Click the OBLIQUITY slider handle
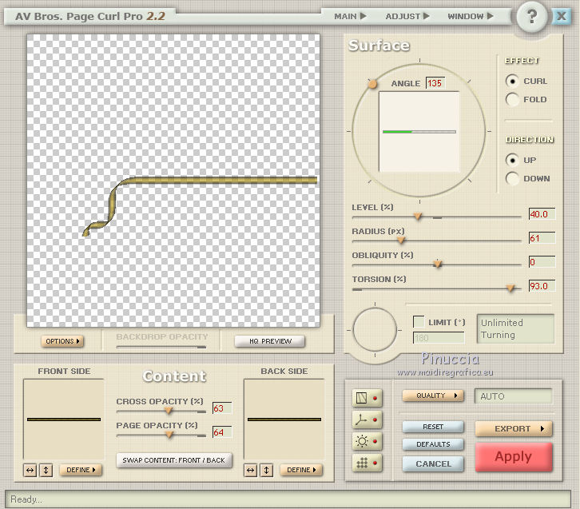 pyautogui.click(x=438, y=264)
